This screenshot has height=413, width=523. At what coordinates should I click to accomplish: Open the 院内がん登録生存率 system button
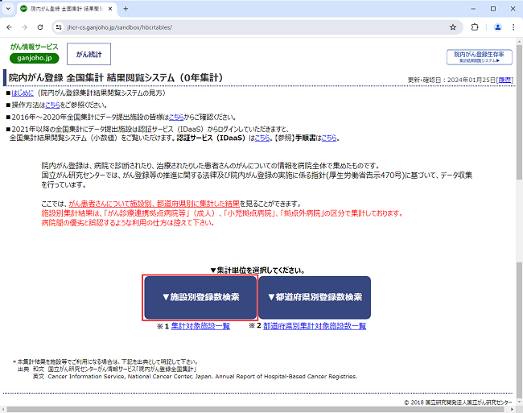pos(479,56)
